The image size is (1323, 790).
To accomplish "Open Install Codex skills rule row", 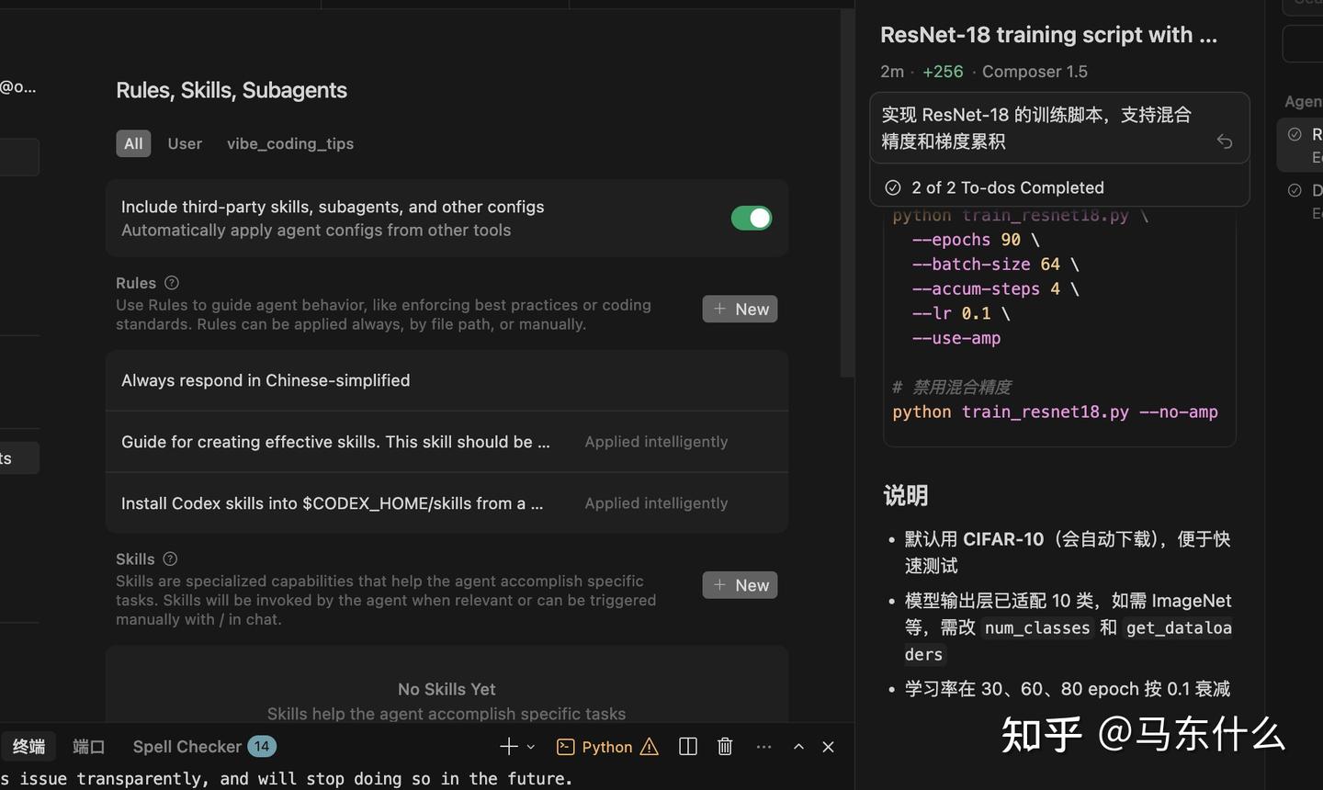I will coord(447,503).
